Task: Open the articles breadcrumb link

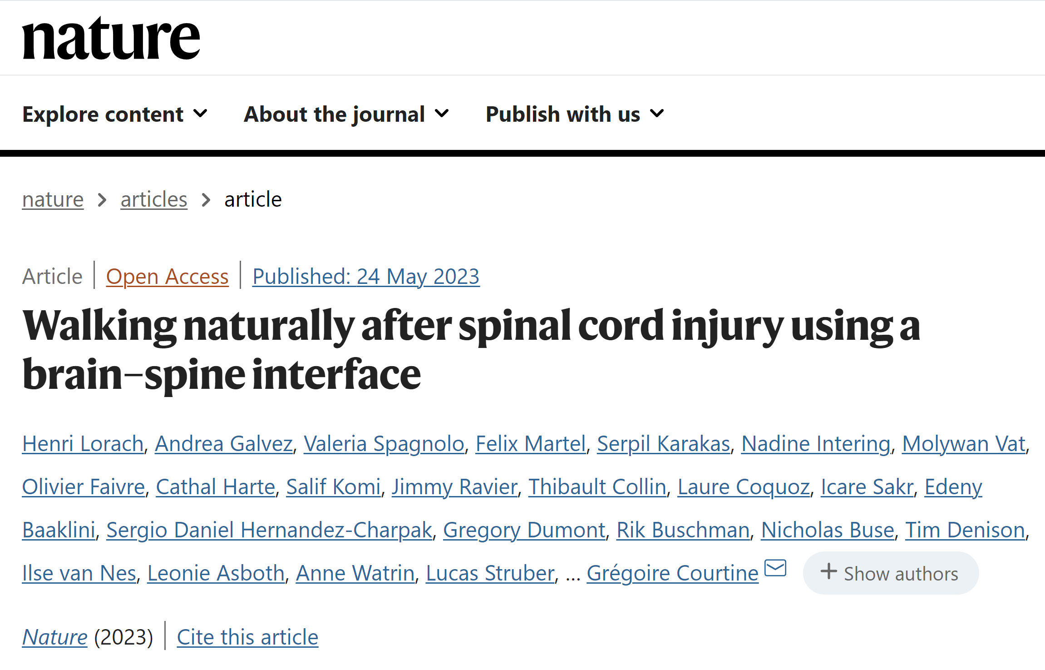Action: pos(154,199)
